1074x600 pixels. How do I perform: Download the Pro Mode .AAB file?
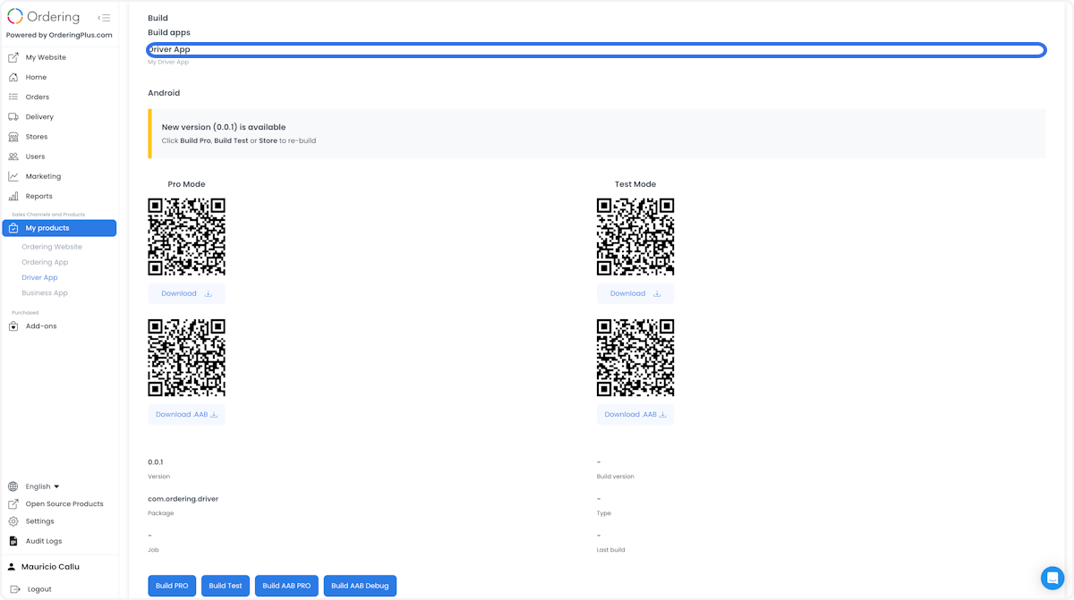click(x=186, y=415)
